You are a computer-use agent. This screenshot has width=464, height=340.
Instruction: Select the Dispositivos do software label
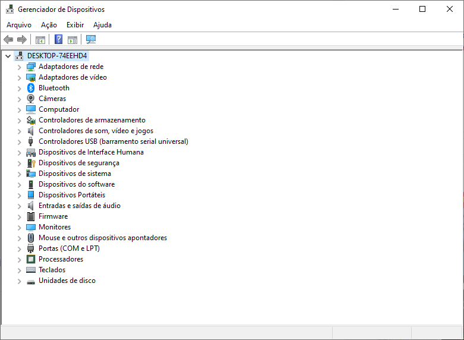click(x=77, y=184)
